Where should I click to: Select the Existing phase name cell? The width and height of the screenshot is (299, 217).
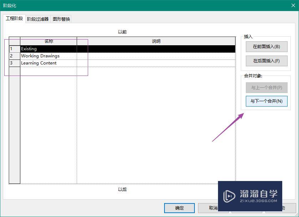[x=49, y=49]
